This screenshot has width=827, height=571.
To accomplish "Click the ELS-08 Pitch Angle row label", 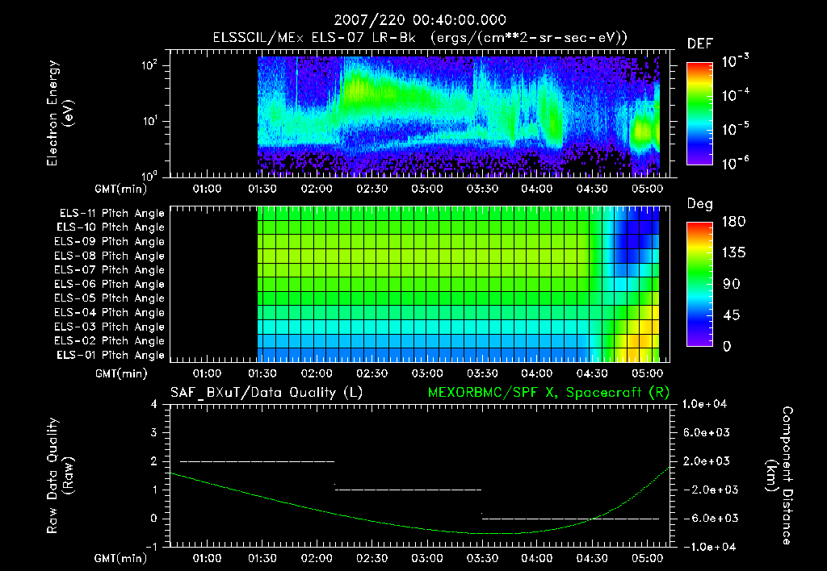I will (109, 256).
